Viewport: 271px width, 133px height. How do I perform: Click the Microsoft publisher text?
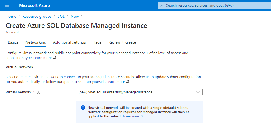pos(13,32)
